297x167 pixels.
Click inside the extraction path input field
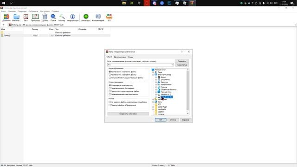(x=139, y=65)
